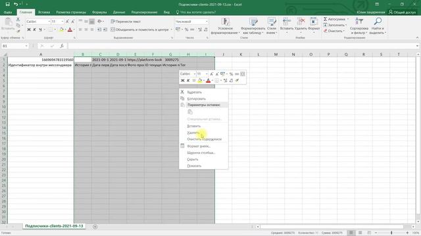Screen dimensions: 421x236
Task: Switch to Вставка ribbon tab
Action: pos(44,12)
